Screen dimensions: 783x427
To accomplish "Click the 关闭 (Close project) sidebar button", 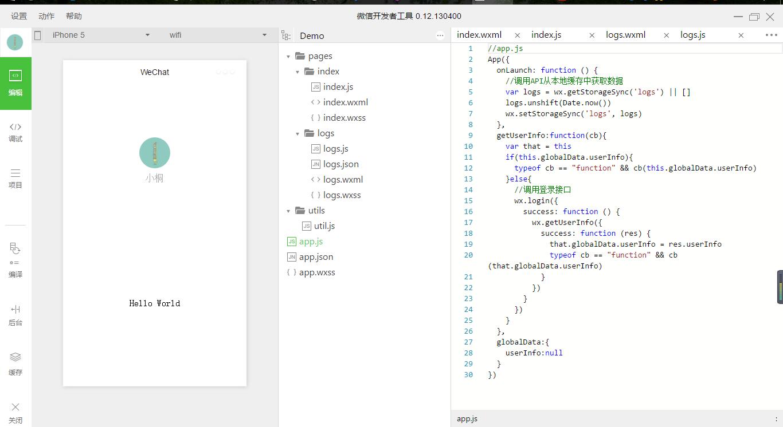I will point(15,413).
